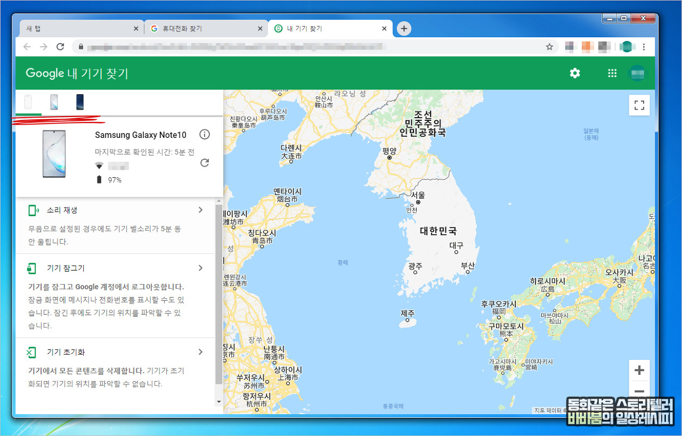Click the 기기 초기화 erase icon
Image resolution: width=682 pixels, height=436 pixels.
(x=32, y=352)
